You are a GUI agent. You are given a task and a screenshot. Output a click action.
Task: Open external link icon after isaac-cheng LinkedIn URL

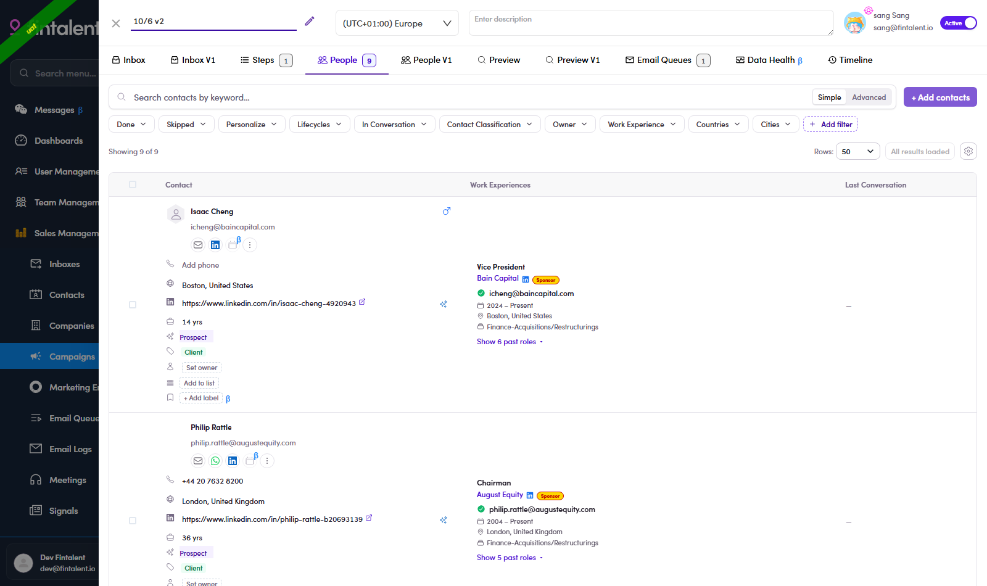[x=362, y=302]
